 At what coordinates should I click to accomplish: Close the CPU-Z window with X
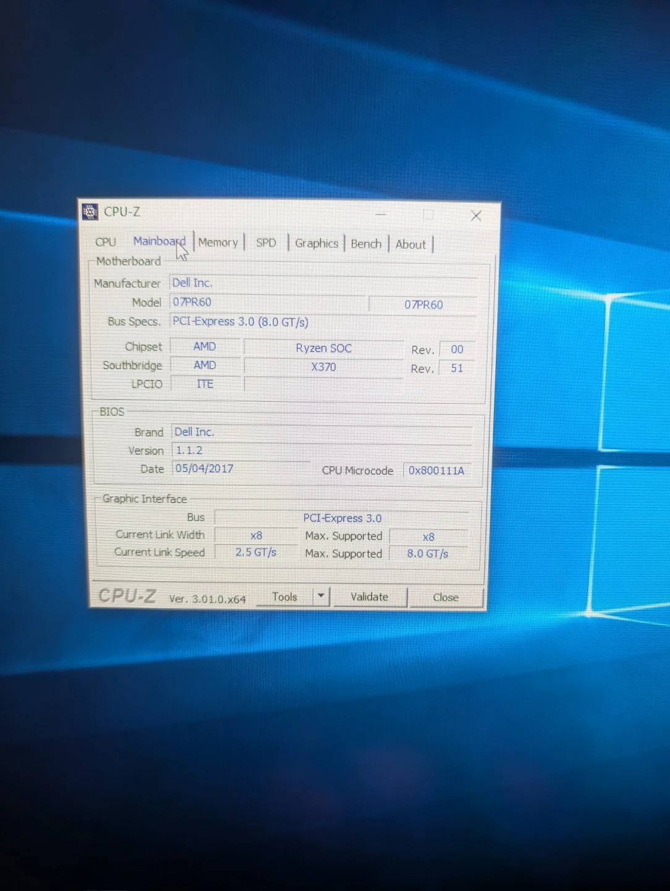pyautogui.click(x=476, y=215)
